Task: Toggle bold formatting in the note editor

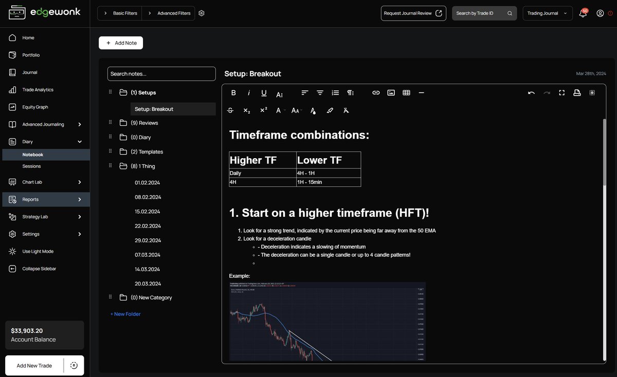Action: click(233, 93)
